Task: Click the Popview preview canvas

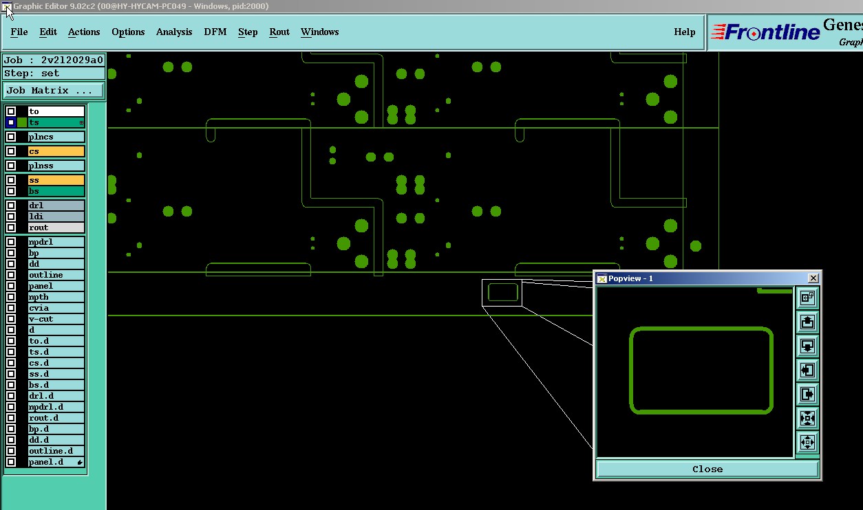Action: [694, 372]
